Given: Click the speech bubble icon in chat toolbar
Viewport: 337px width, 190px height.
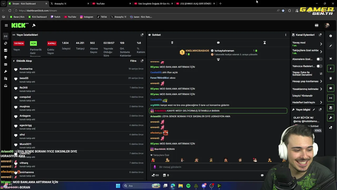Looking at the screenshot, I should [x=218, y=42].
